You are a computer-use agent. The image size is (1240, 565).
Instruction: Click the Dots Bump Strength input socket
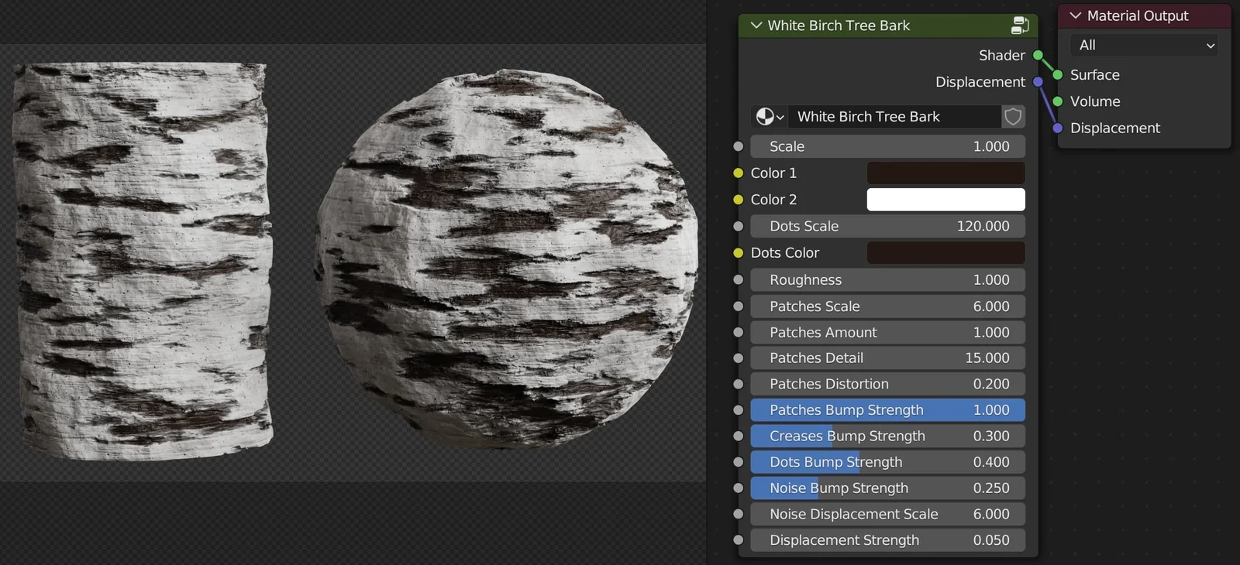[x=738, y=462]
